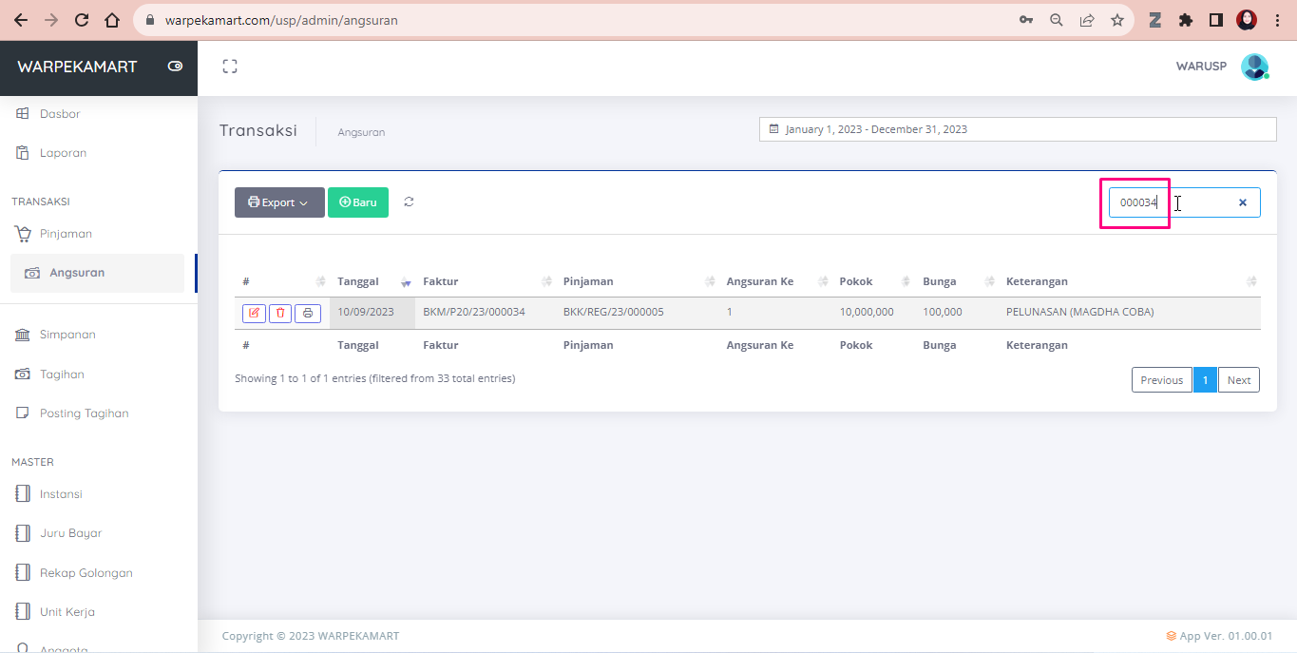Image resolution: width=1297 pixels, height=653 pixels.
Task: Expand the Export dropdown
Action: click(279, 202)
